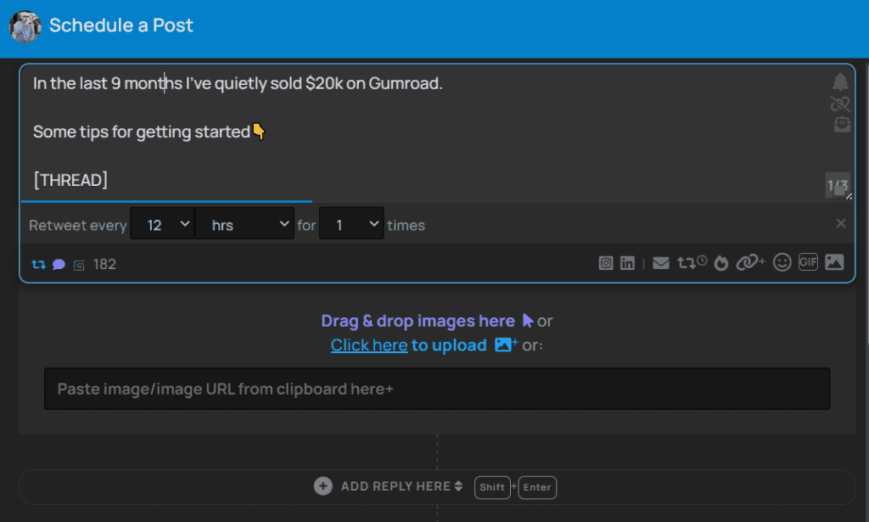
Task: Click the evergreen tree icon
Action: pyautogui.click(x=840, y=81)
